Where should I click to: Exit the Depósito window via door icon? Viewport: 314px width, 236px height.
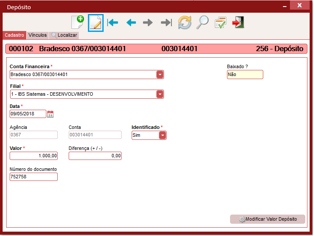238,22
